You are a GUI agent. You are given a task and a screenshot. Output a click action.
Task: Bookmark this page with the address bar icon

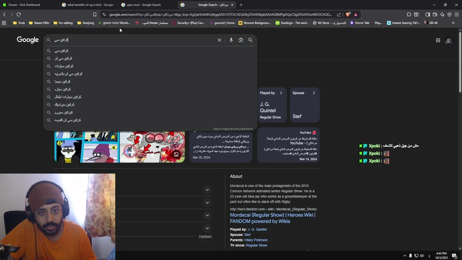click(95, 14)
